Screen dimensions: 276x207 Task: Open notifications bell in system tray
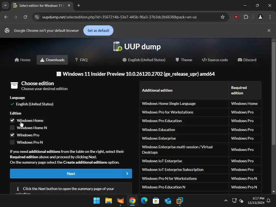pyautogui.click(x=269, y=201)
